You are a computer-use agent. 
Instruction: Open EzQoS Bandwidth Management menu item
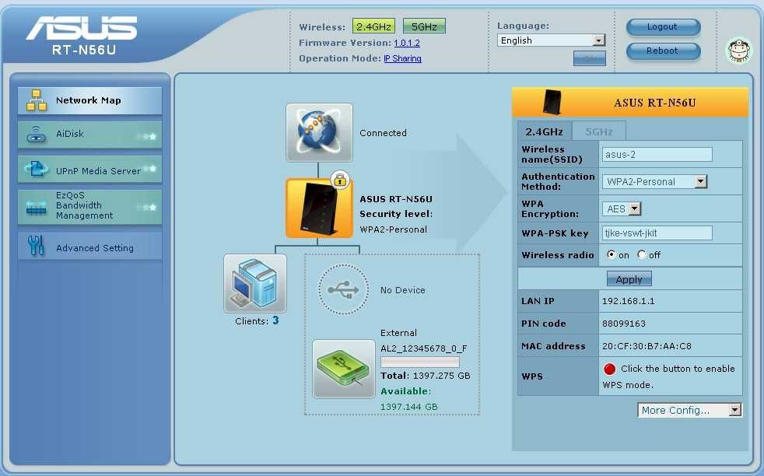[89, 207]
